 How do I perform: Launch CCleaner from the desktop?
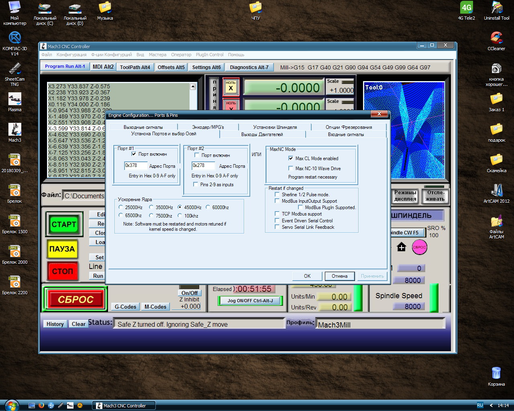(496, 41)
